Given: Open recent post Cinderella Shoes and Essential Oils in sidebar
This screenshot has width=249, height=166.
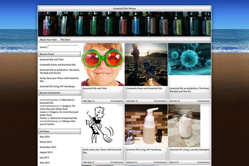Looking at the screenshot, I should [58, 65].
